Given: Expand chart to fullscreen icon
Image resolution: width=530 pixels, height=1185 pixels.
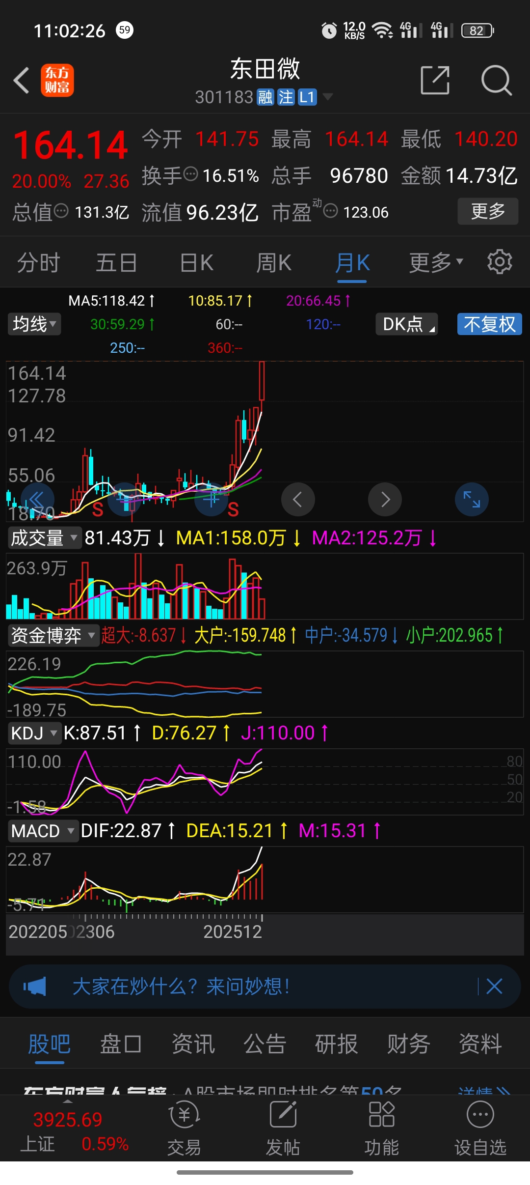Looking at the screenshot, I should [472, 500].
